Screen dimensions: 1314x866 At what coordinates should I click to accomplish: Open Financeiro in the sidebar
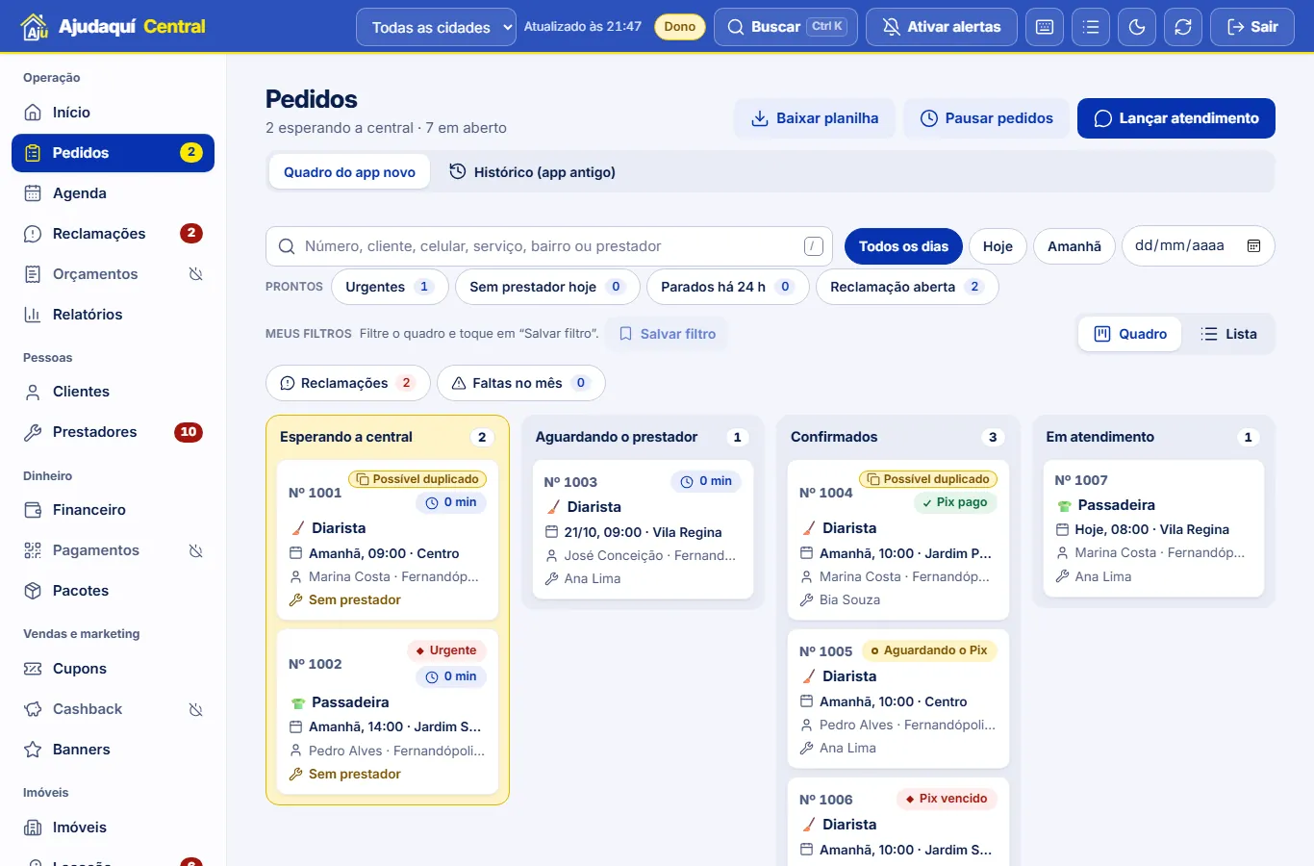(113, 510)
